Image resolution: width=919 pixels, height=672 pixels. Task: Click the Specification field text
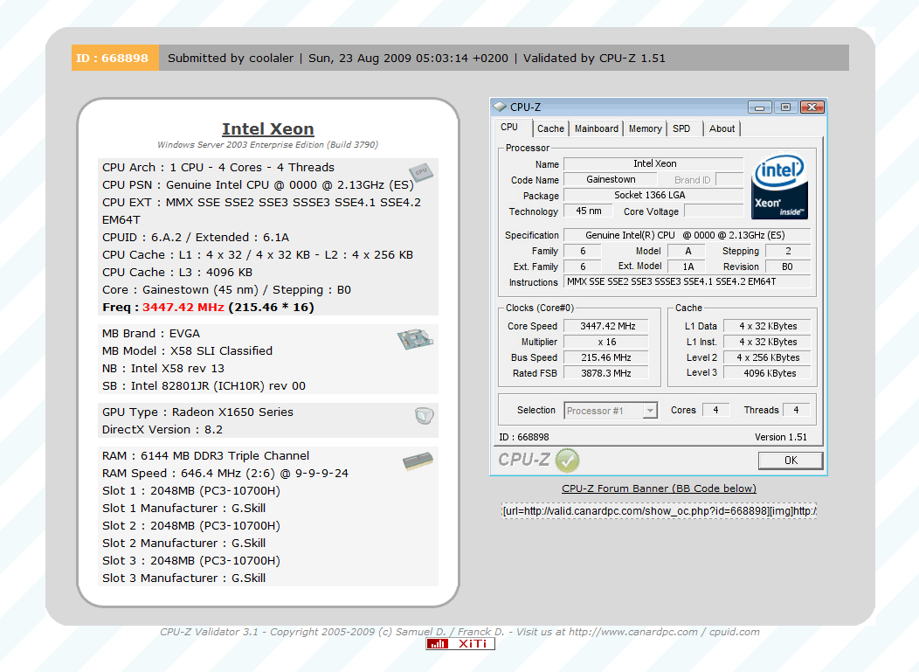coord(687,235)
